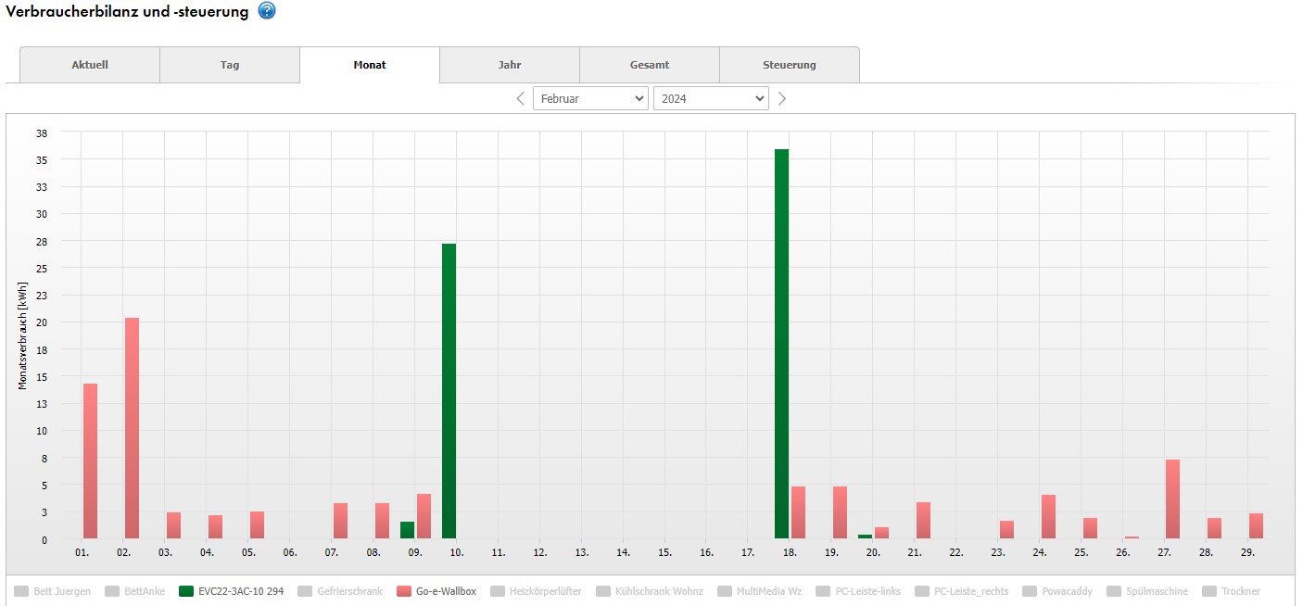Enable the Kühlschrank Wohnz legend entry
This screenshot has width=1303, height=606.
click(650, 591)
